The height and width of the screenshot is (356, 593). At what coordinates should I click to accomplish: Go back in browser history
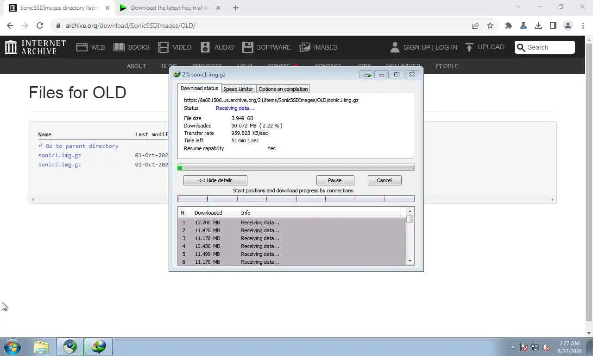point(10,25)
